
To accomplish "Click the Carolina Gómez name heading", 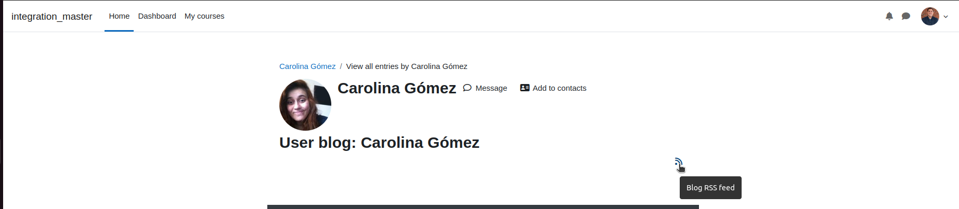I will [397, 88].
